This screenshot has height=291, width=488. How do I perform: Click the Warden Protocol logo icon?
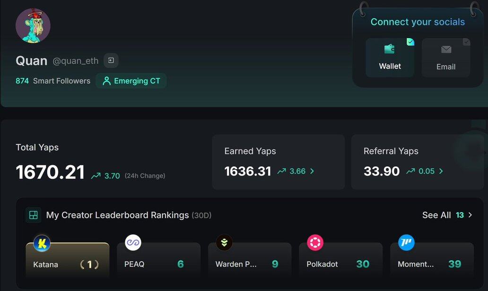coord(224,243)
